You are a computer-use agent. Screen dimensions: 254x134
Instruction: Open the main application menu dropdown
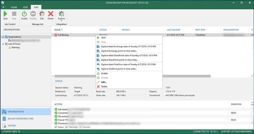tap(4, 7)
